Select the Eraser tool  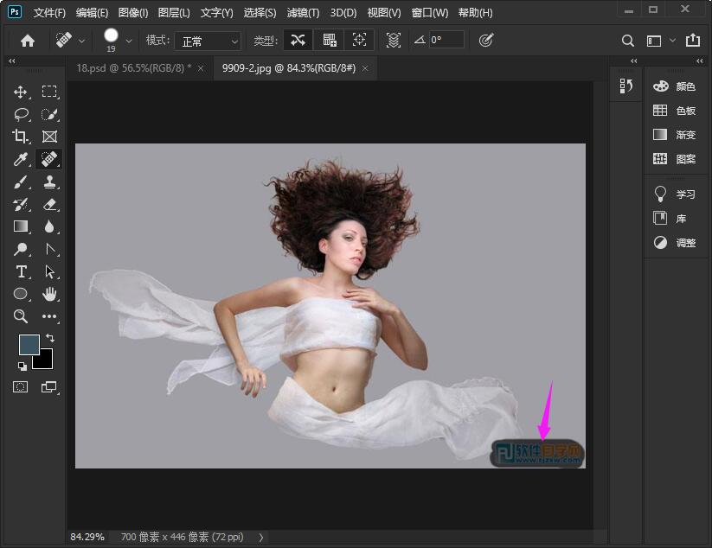tap(49, 204)
